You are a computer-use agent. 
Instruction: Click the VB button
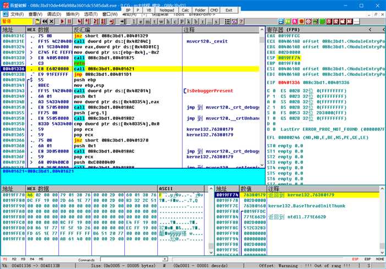point(149,10)
